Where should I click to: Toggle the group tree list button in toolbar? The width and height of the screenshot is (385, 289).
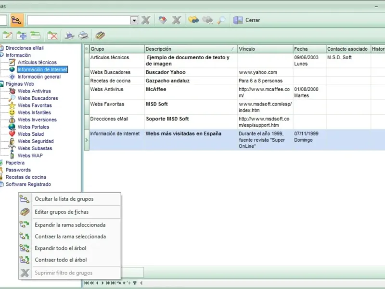17,20
